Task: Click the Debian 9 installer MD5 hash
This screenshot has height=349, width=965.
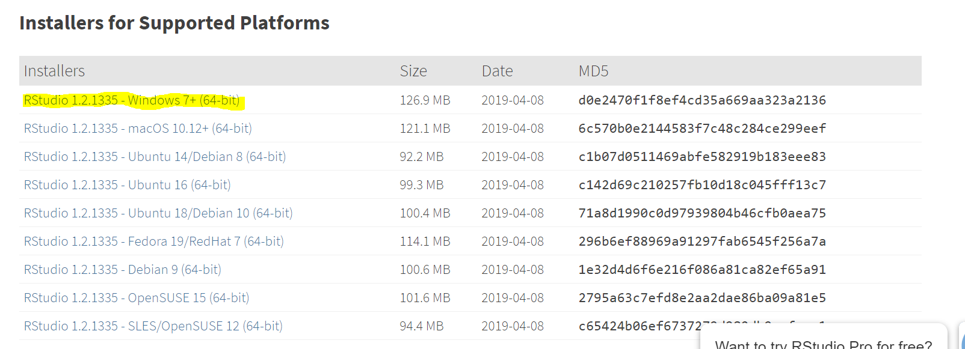Action: click(x=701, y=270)
